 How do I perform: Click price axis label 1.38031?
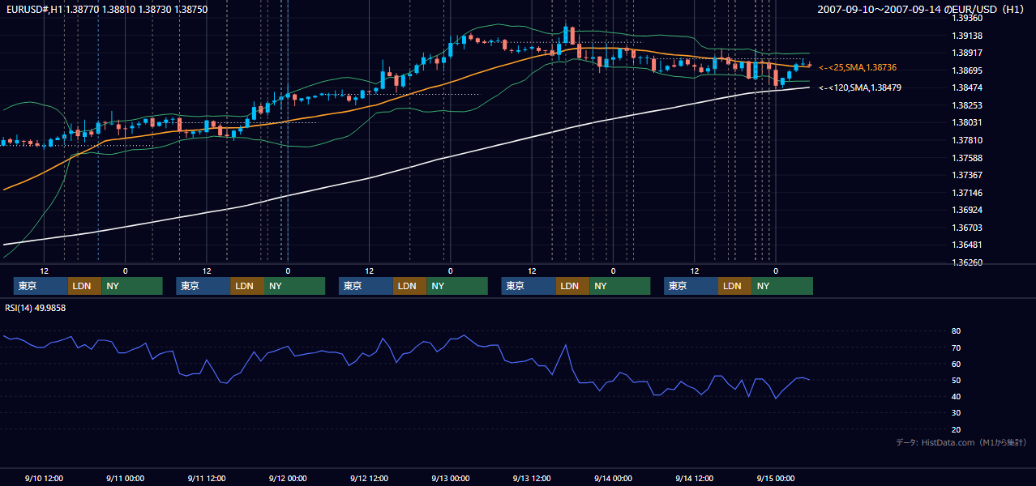[967, 122]
